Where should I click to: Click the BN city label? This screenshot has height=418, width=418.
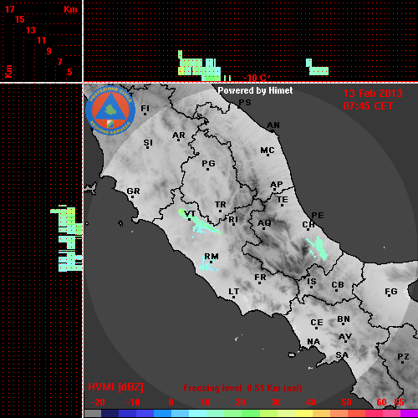[x=344, y=319]
